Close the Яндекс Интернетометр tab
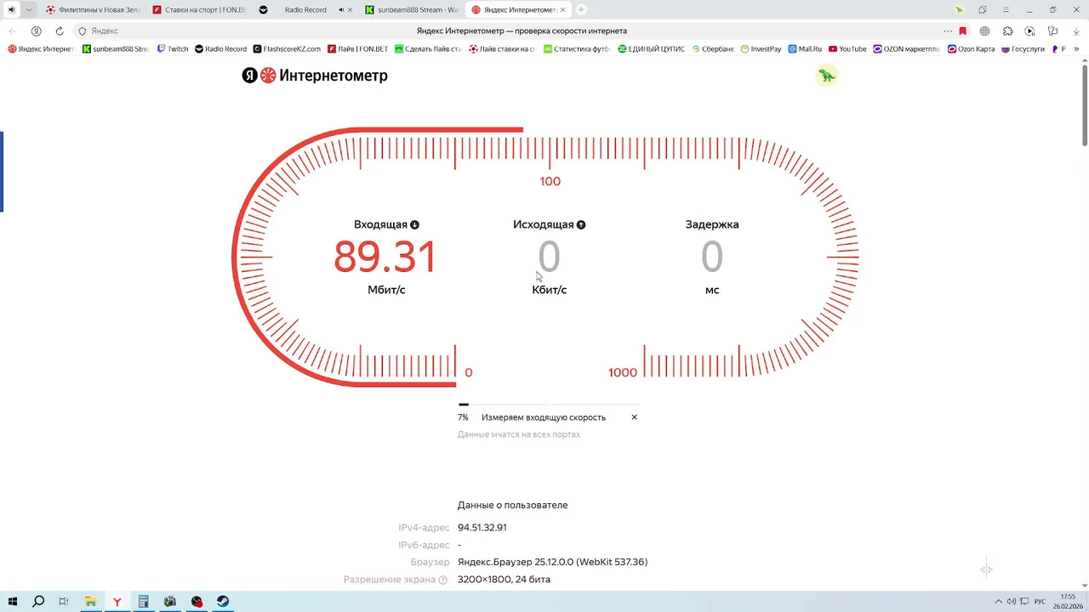Image resolution: width=1089 pixels, height=612 pixels. point(562,9)
